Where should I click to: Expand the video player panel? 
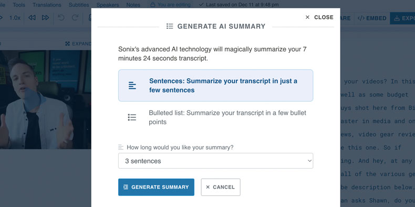tap(78, 43)
